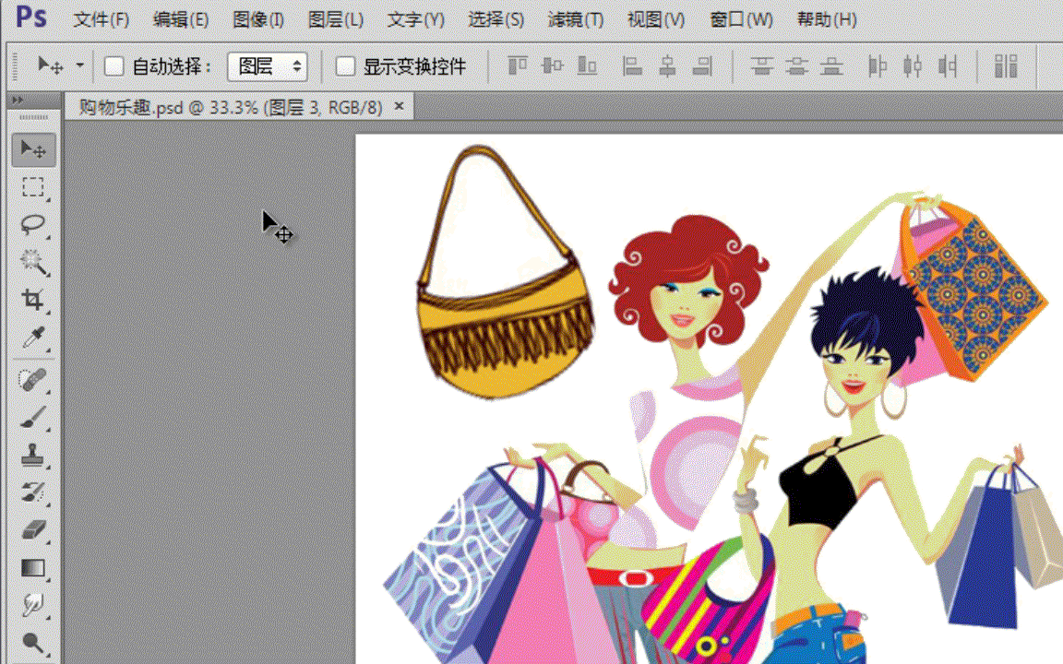Select the Clone Stamp tool

[33, 456]
